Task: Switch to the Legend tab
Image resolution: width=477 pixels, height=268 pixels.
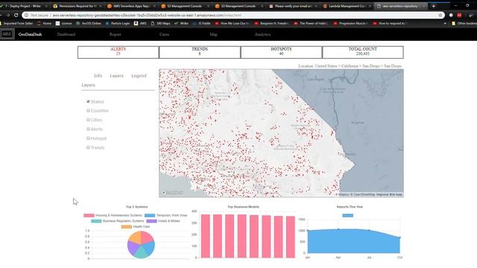Action: coord(139,76)
